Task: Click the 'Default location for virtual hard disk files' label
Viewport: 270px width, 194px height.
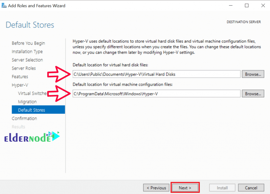Action: pyautogui.click(x=110, y=65)
